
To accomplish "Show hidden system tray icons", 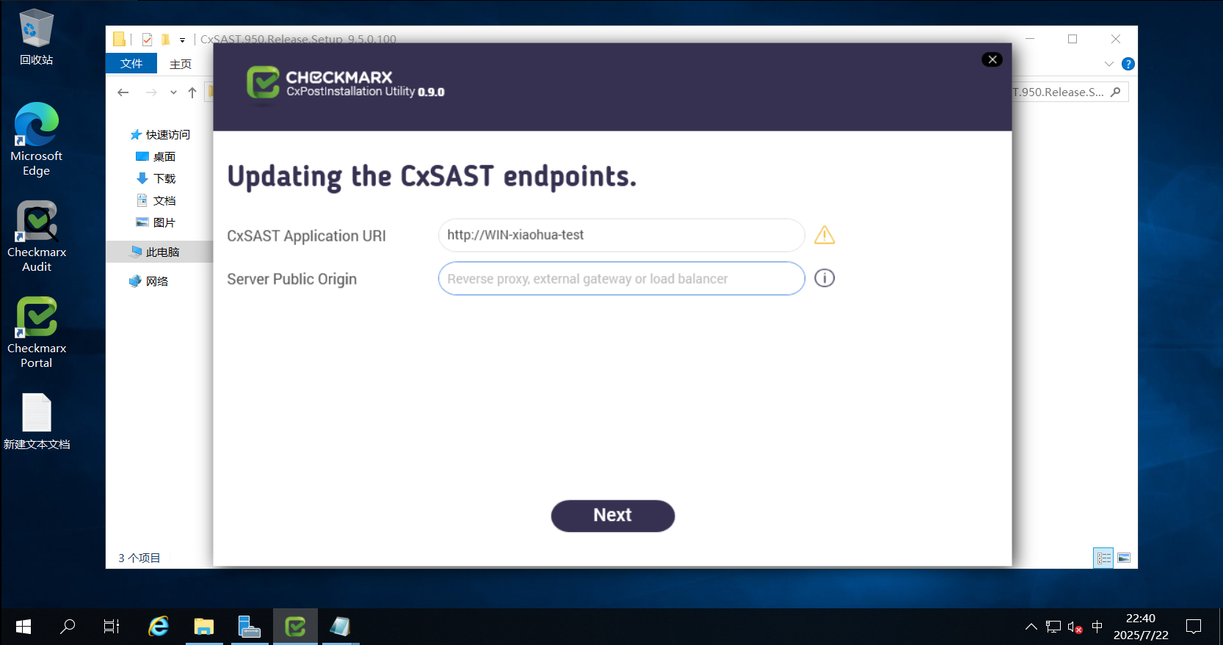I will [x=1031, y=627].
